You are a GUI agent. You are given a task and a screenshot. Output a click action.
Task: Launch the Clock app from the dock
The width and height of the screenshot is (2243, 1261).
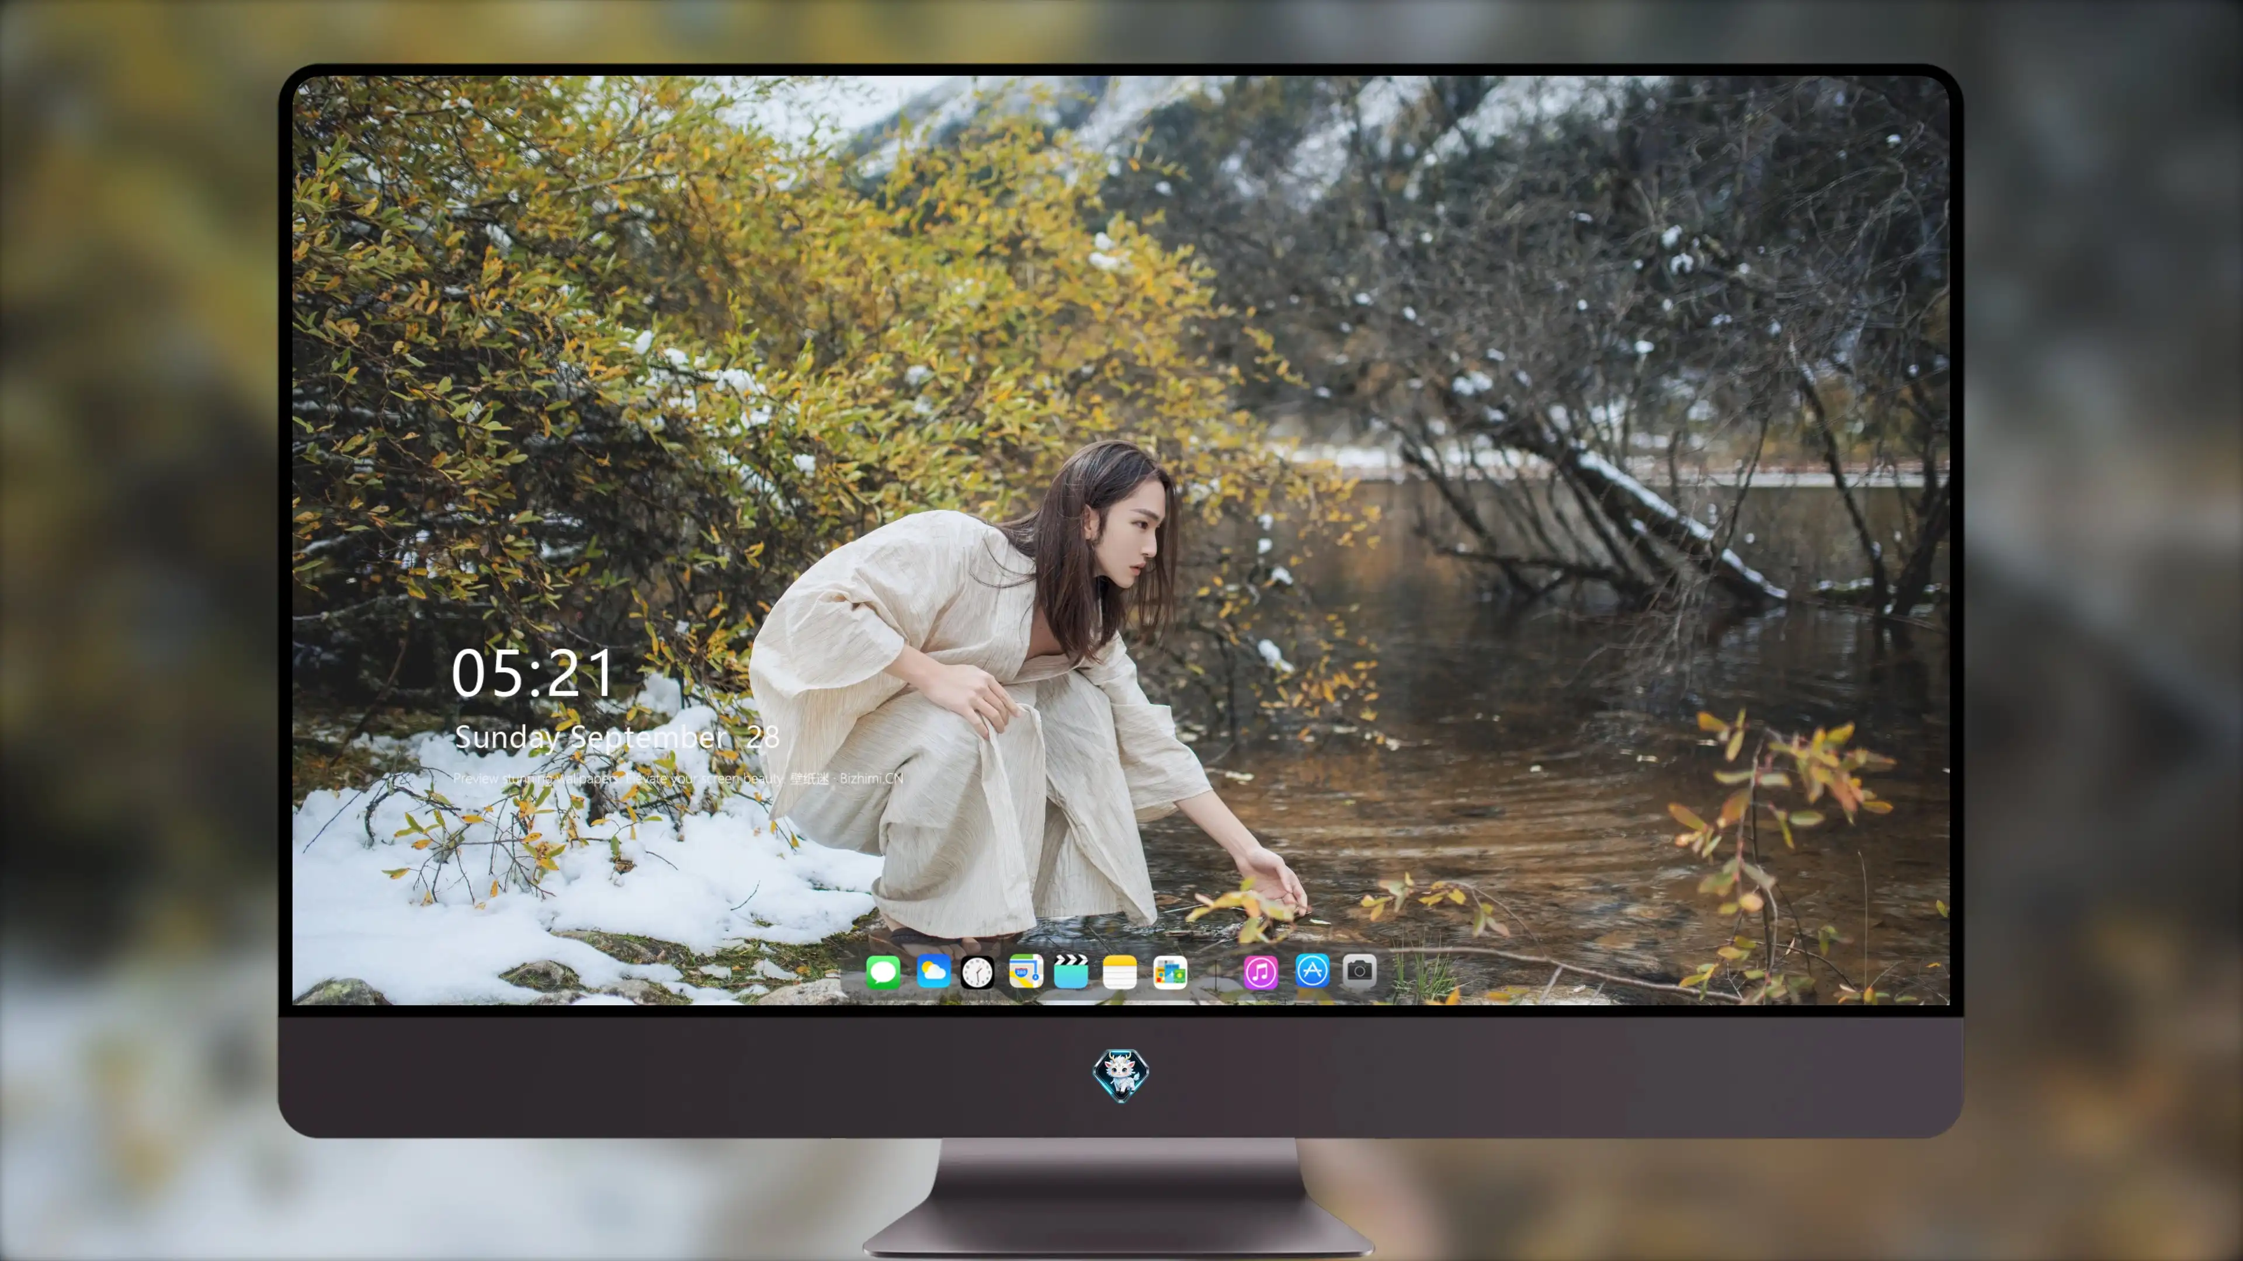point(977,972)
